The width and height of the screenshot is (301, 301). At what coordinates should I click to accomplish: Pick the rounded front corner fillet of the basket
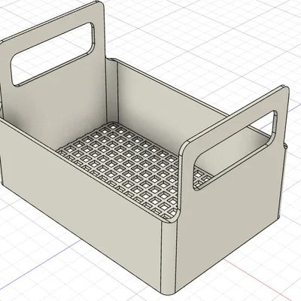coord(169,258)
